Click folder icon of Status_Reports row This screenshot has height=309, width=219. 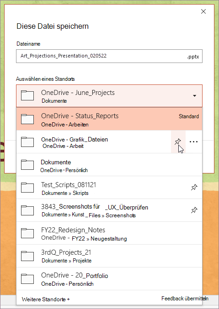pyautogui.click(x=27, y=119)
